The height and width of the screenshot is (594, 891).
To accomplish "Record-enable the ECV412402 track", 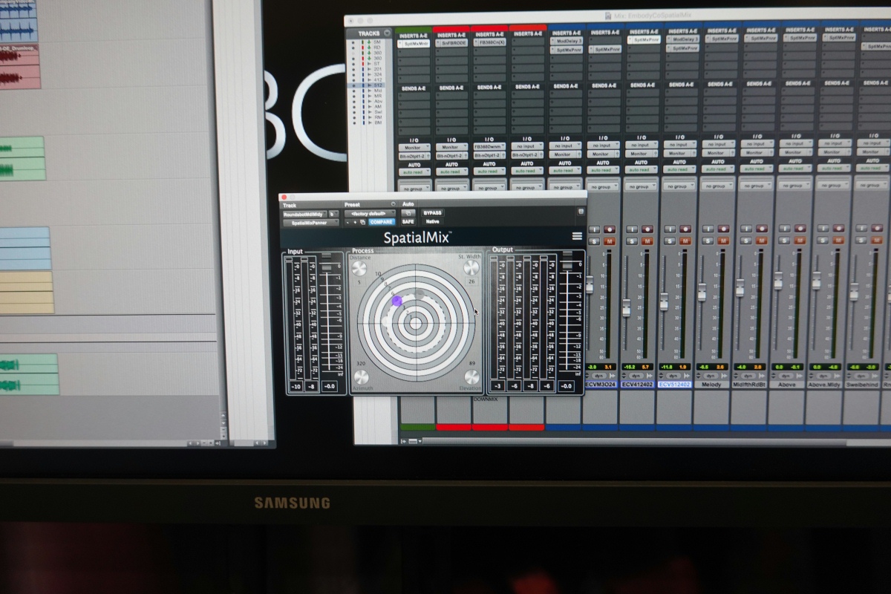I will [x=647, y=229].
